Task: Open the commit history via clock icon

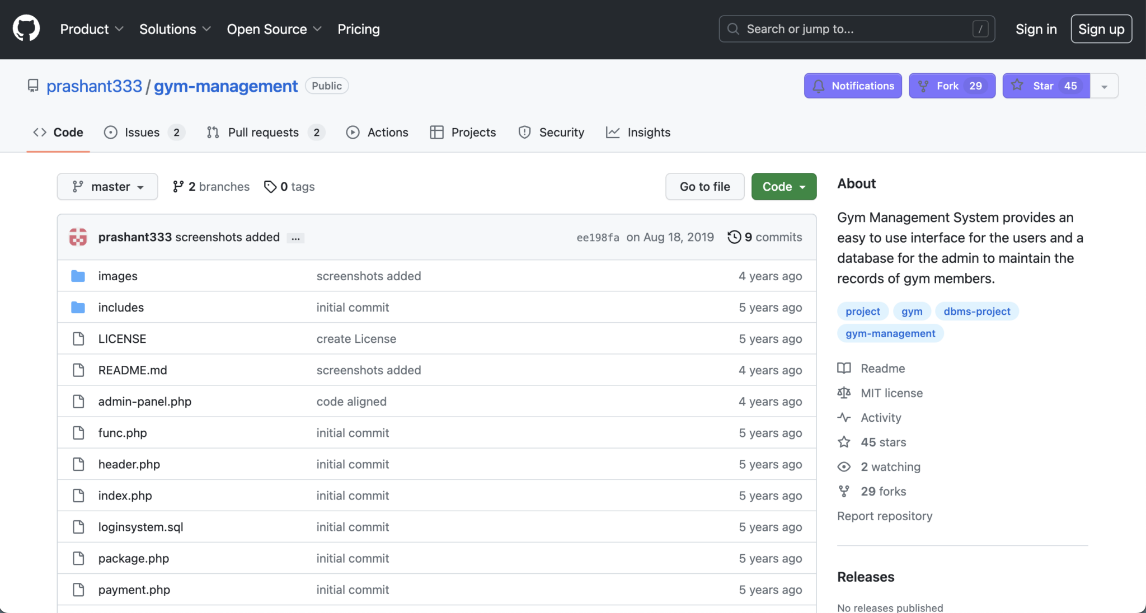Action: point(734,237)
